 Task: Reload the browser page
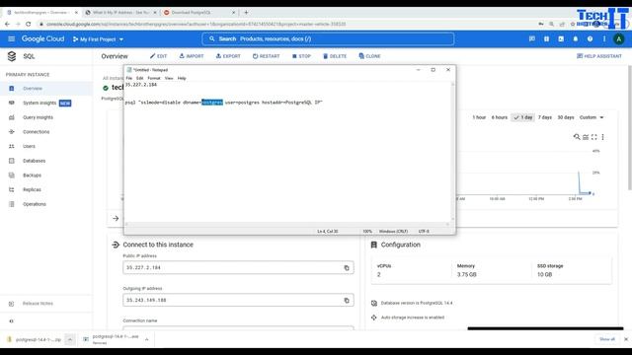click(x=29, y=24)
